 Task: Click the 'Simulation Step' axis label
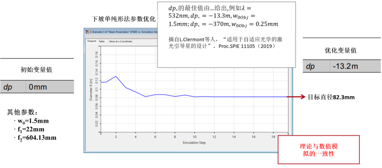[194, 143]
